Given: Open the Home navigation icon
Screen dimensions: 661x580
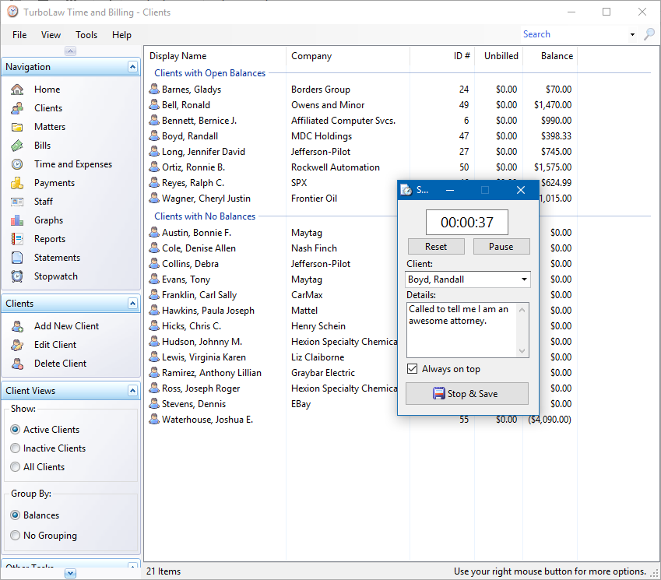Looking at the screenshot, I should [x=17, y=90].
